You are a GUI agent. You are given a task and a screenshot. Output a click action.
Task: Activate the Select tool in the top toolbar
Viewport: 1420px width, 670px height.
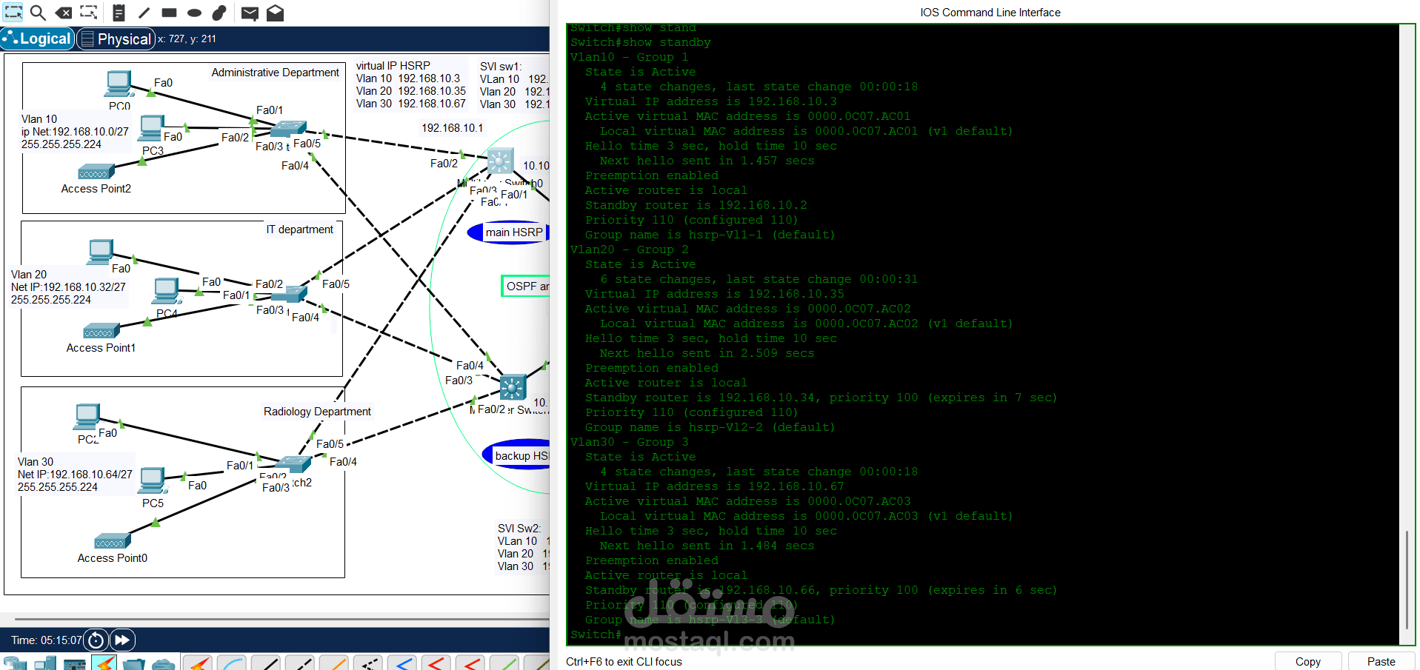coord(13,13)
